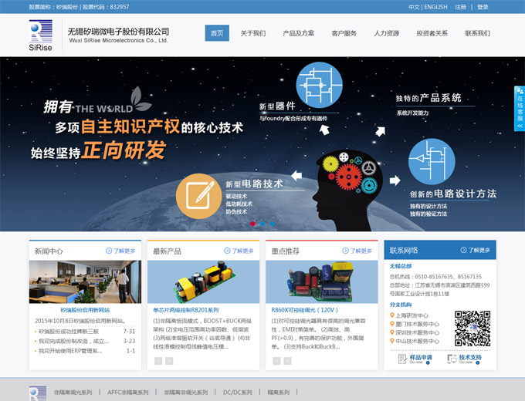The image size is (525, 401).
Task: Select the second banner carousel dot
Action: 262,224
